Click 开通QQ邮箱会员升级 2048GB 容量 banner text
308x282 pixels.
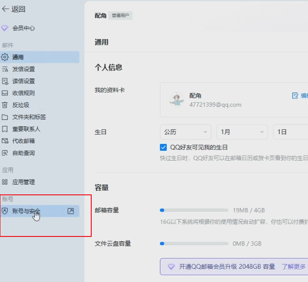pyautogui.click(x=227, y=266)
